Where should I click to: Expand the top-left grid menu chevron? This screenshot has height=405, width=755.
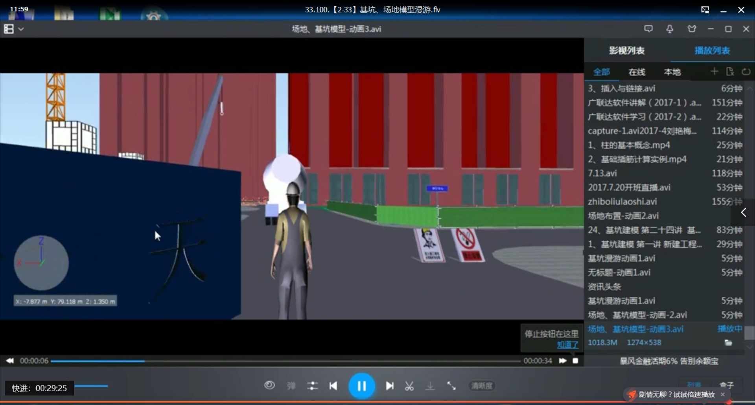pos(21,28)
